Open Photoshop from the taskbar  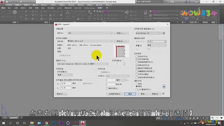(x=53, y=123)
